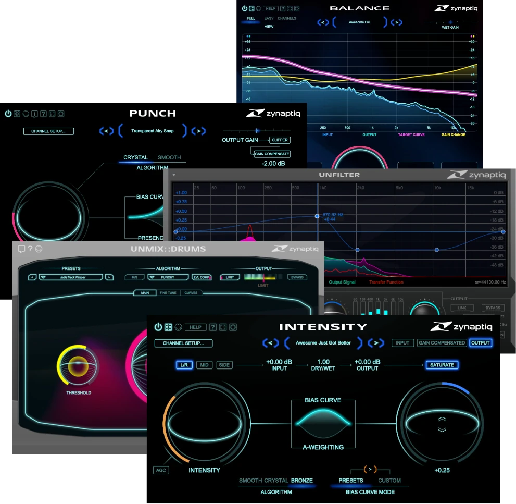Switch Balance to the CHANNELS view
The image size is (516, 504).
pos(288,18)
